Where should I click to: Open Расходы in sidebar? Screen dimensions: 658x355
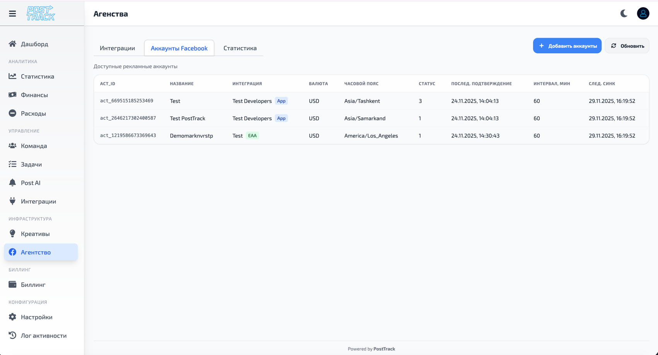[x=33, y=113]
